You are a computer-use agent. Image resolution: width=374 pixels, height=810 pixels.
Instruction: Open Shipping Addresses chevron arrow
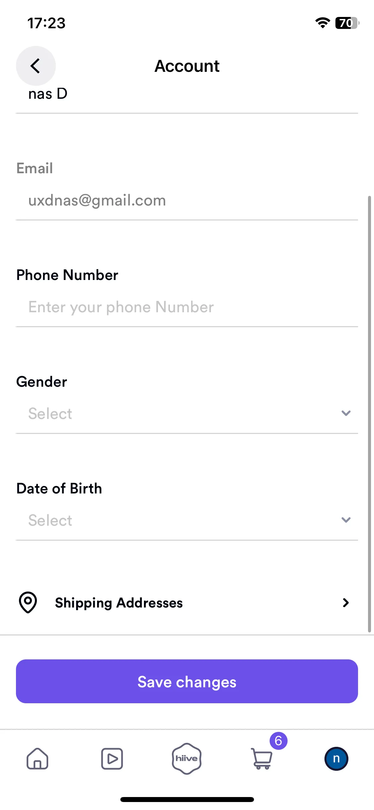(346, 603)
